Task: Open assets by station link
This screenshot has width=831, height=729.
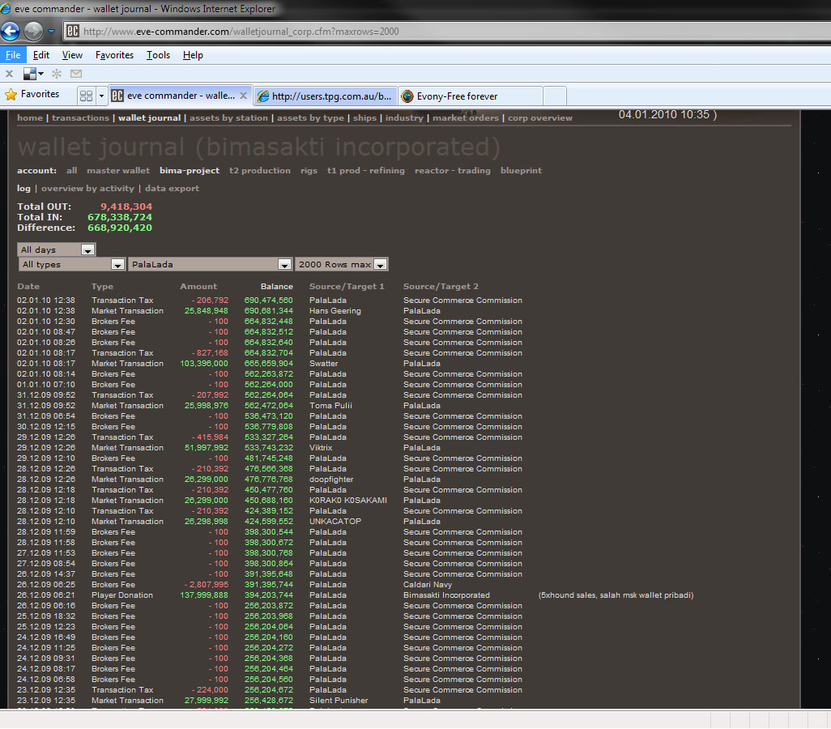Action: pos(228,117)
